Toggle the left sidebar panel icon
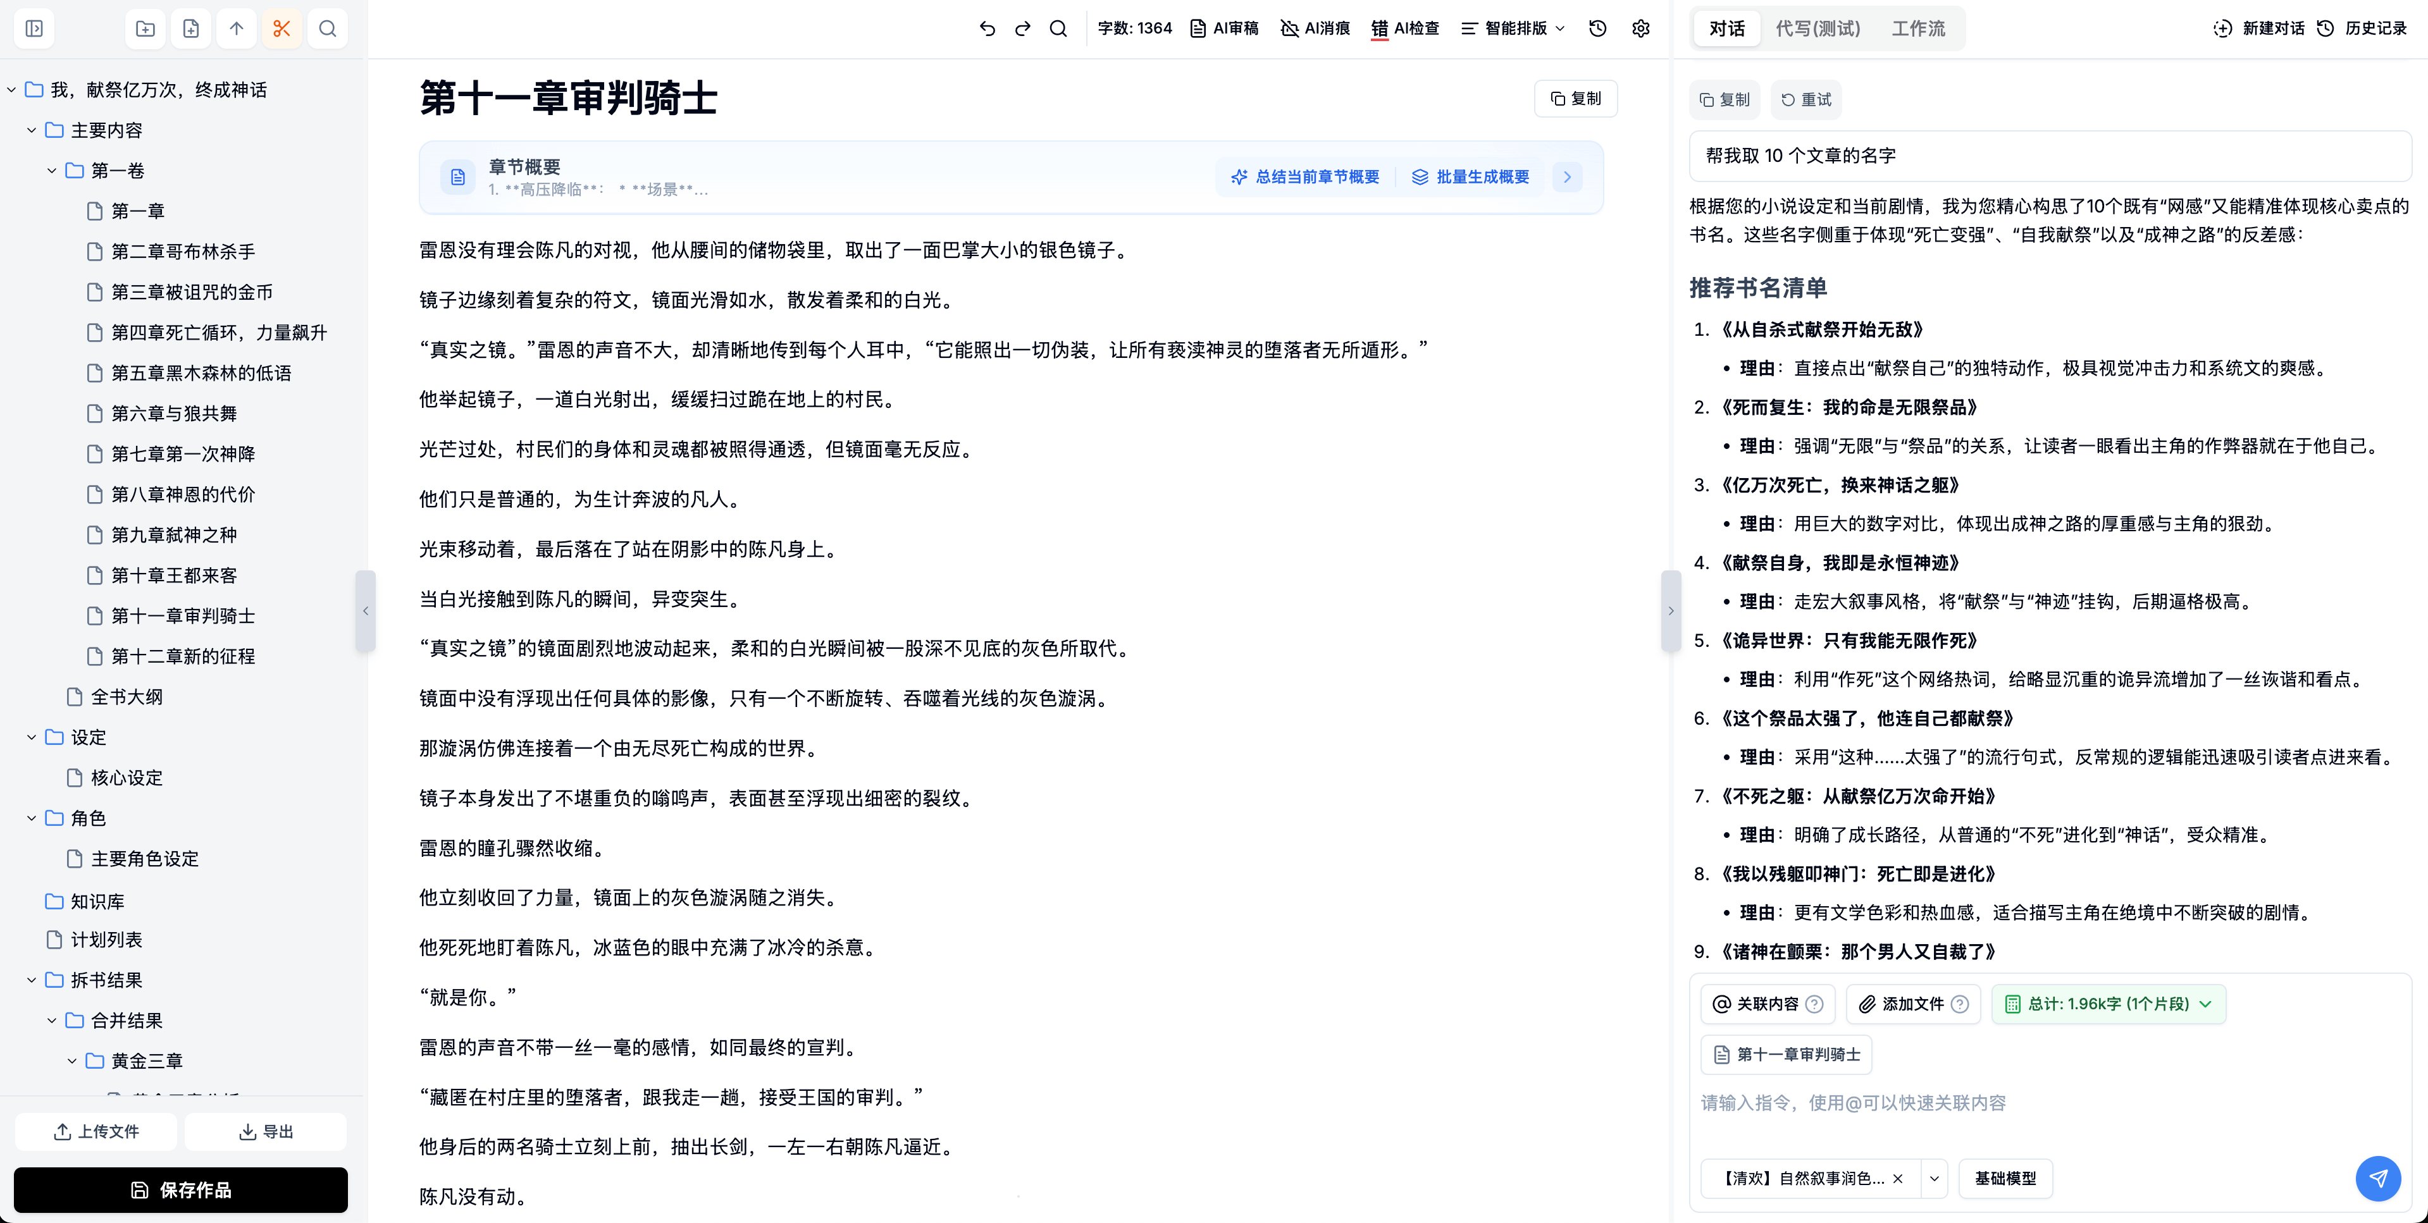The image size is (2428, 1223). (34, 28)
